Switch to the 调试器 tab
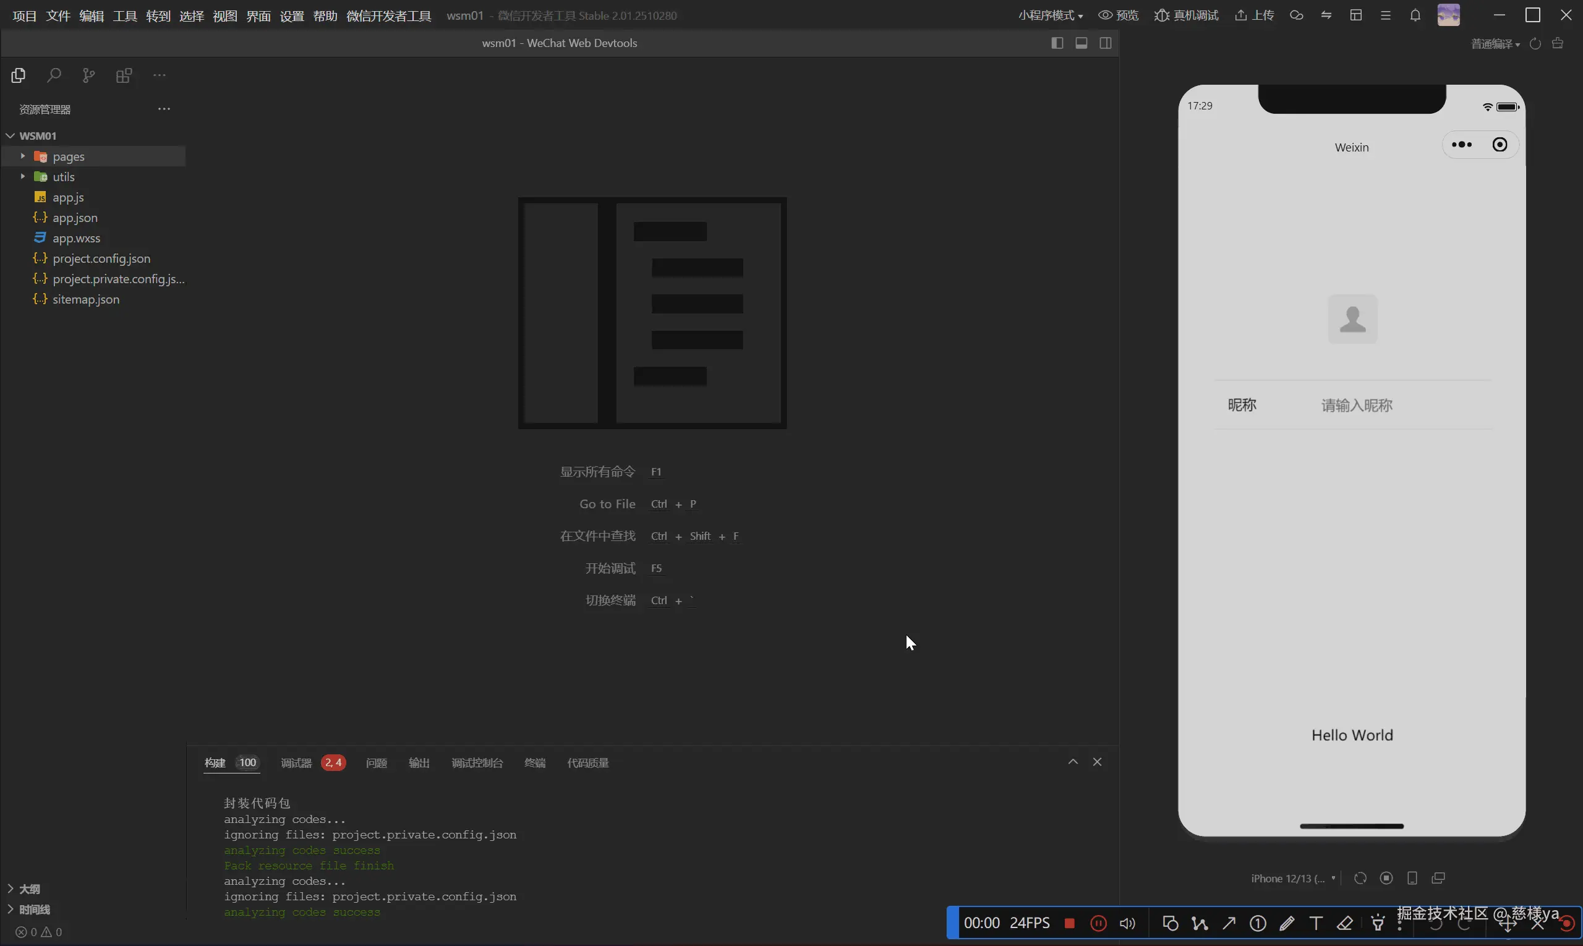The height and width of the screenshot is (946, 1583). 296,763
